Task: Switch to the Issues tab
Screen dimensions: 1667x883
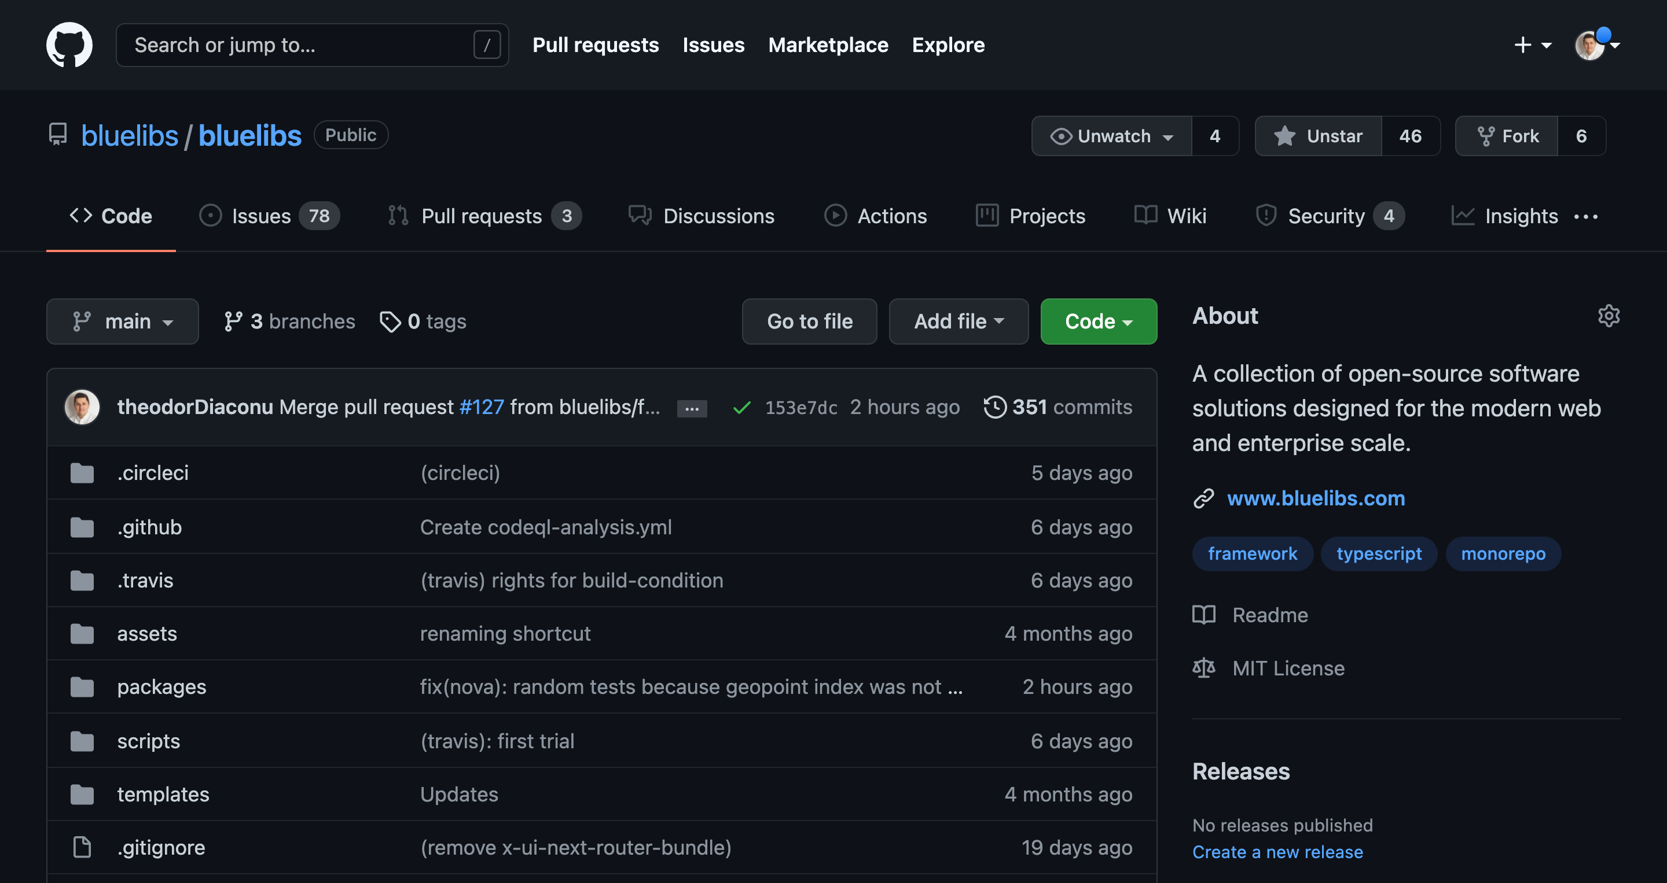Action: (262, 216)
